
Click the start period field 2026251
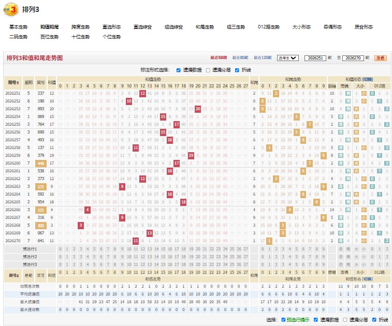tap(315, 58)
